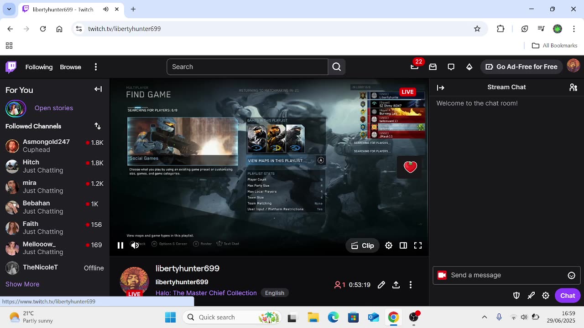Sort the Followed Channels list
This screenshot has width=584, height=328.
click(98, 126)
